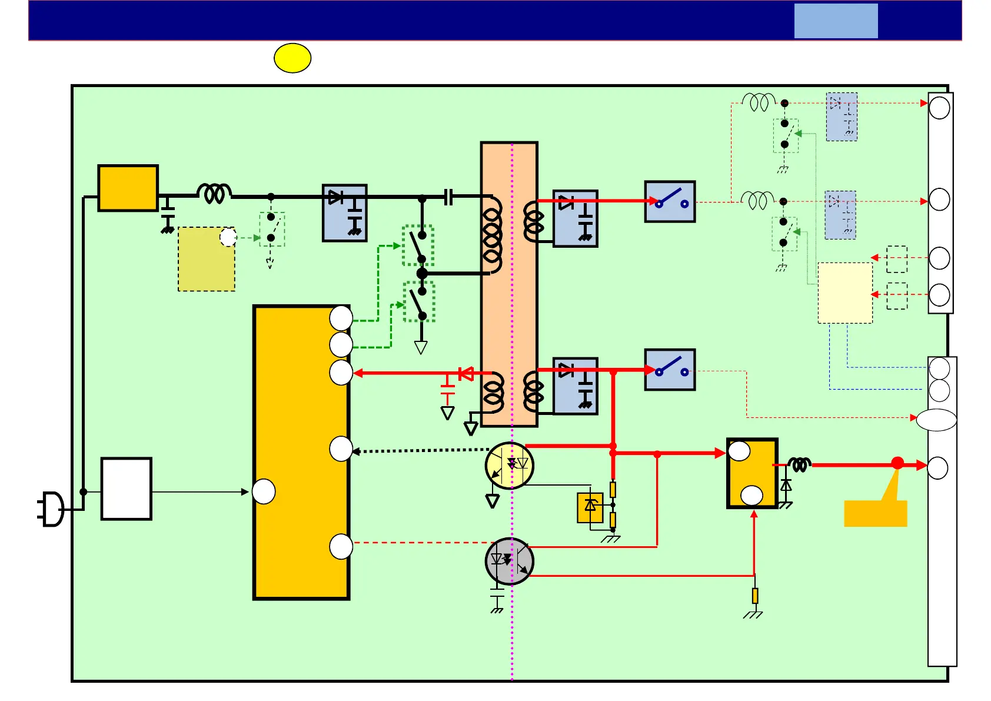
Task: Select the blue rectifier box on input line
Action: pyautogui.click(x=345, y=213)
